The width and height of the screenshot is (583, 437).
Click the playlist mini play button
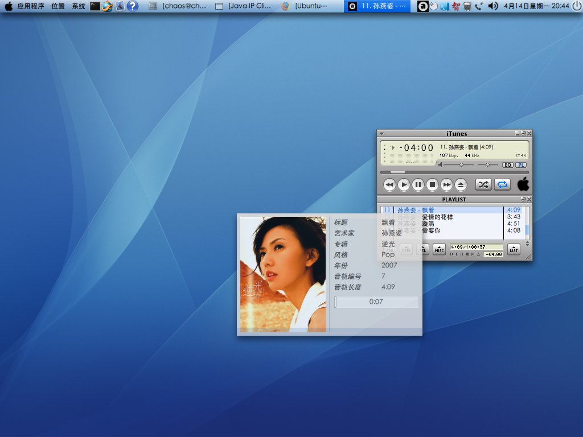[457, 254]
